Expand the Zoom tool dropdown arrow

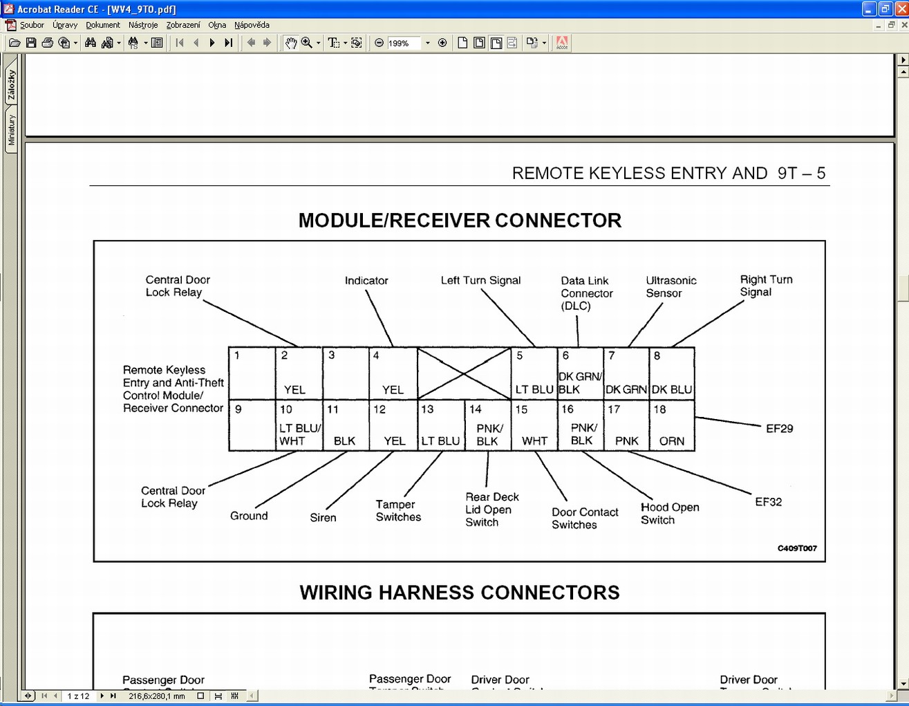pos(318,43)
